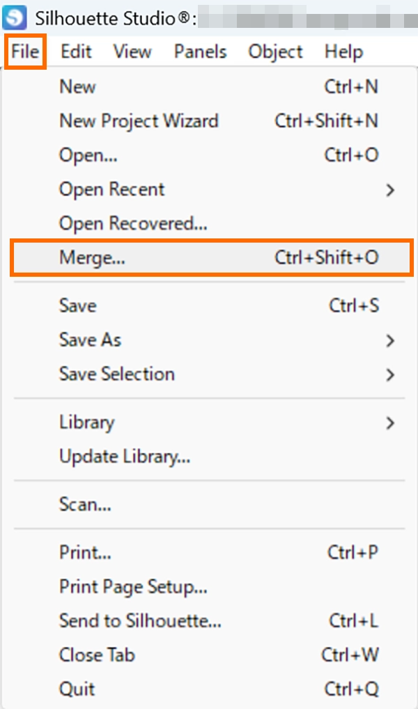Open the Edit menu
The height and width of the screenshot is (709, 418).
(x=76, y=52)
